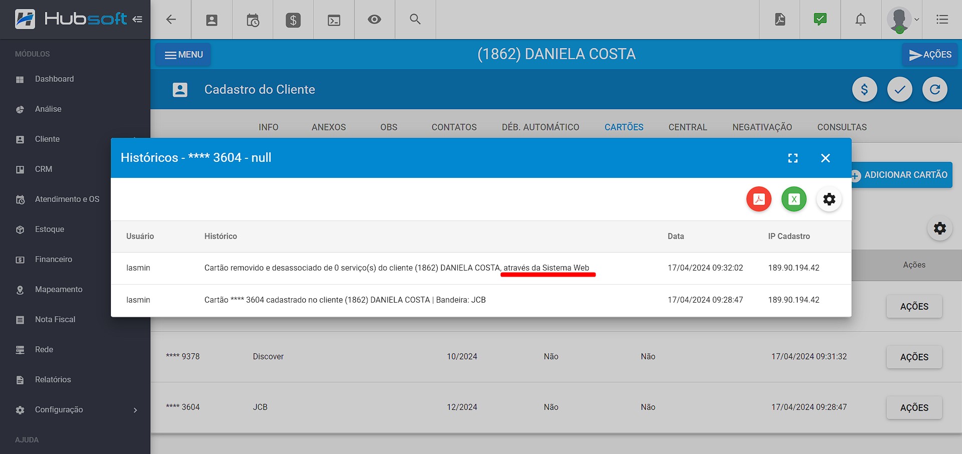This screenshot has width=962, height=454.
Task: Open the blue MENU dropdown
Action: [x=183, y=55]
